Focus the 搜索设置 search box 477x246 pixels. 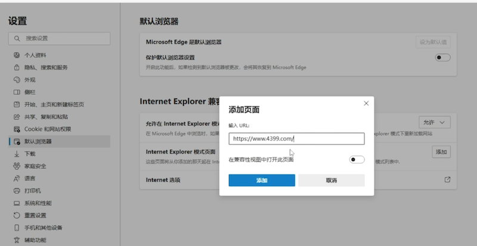pyautogui.click(x=60, y=38)
